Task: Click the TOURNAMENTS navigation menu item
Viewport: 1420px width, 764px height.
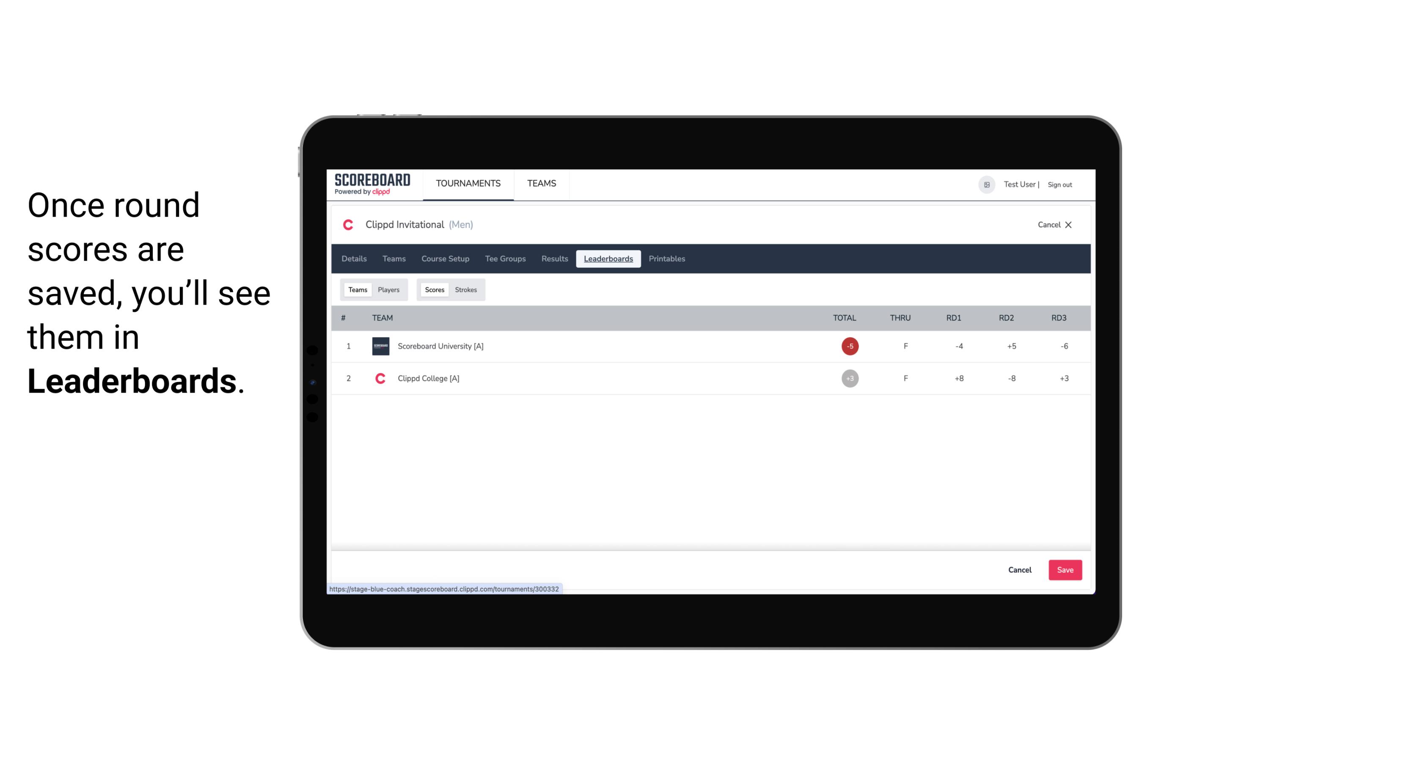Action: [x=469, y=184]
